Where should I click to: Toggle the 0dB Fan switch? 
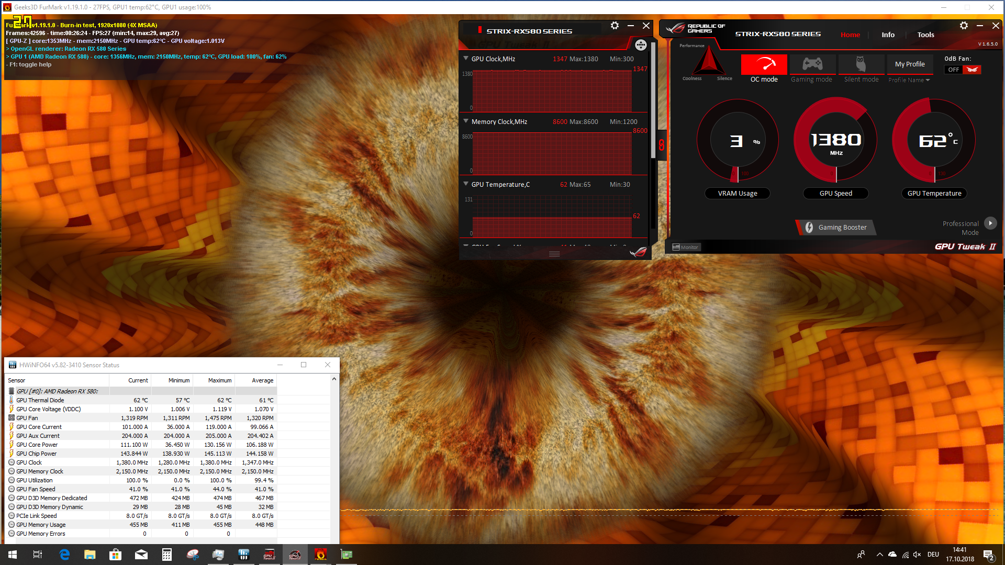pyautogui.click(x=963, y=70)
